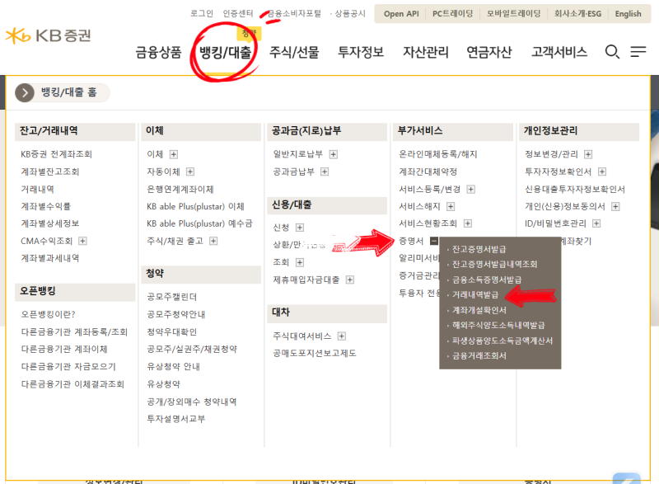Expand 공과금납부 plus icon
This screenshot has height=484, width=659.
tap(325, 172)
